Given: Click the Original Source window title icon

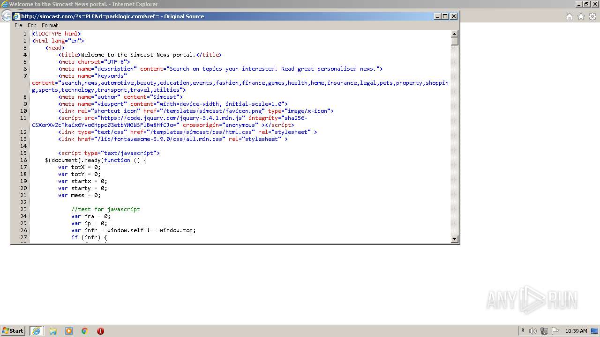Looking at the screenshot, I should [16, 16].
